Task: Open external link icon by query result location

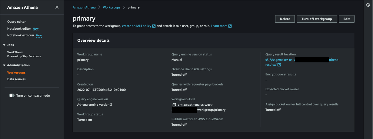Action: coord(279,65)
